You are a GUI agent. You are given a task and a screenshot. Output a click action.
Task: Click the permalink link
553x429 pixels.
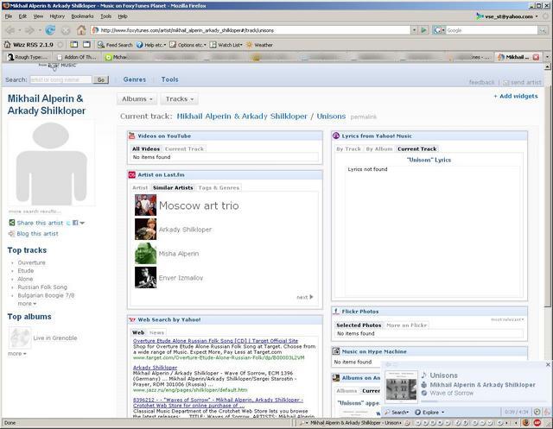point(364,117)
